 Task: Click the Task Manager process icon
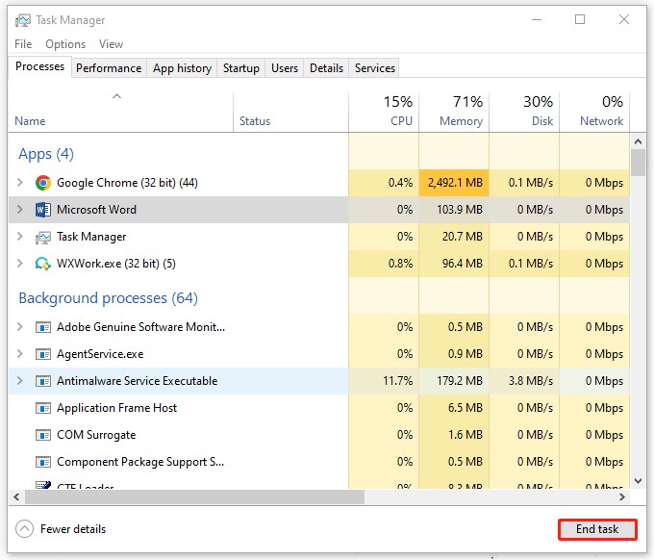pos(42,237)
